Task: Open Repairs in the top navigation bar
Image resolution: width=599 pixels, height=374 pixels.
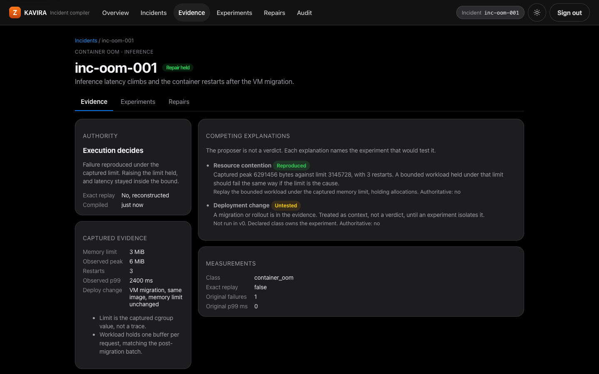Action: [275, 12]
